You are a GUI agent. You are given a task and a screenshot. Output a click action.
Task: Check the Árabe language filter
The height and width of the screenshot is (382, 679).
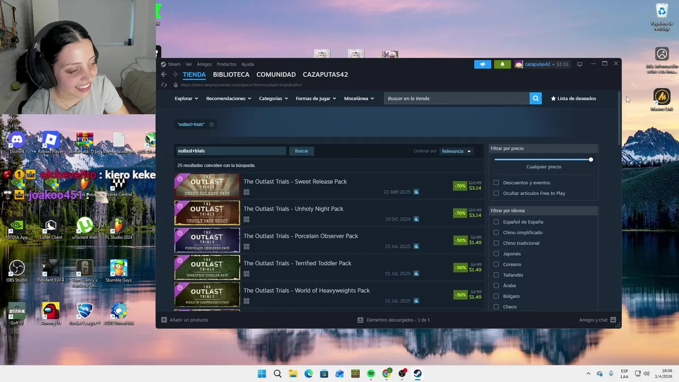tap(496, 285)
